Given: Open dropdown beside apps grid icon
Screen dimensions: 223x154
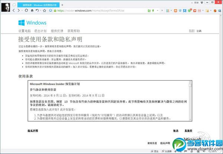Looking at the screenshot, I should [x=171, y=10].
